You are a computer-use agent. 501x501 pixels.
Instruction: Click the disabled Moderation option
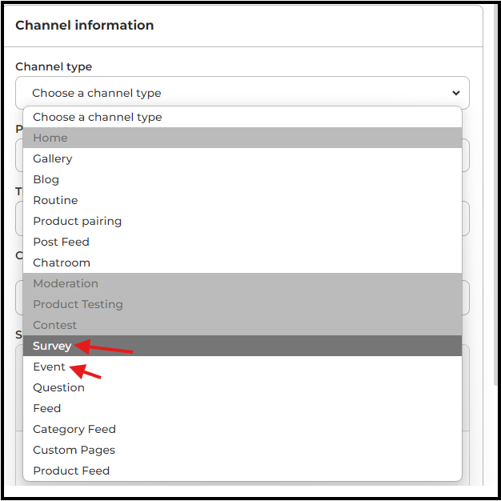tap(242, 283)
